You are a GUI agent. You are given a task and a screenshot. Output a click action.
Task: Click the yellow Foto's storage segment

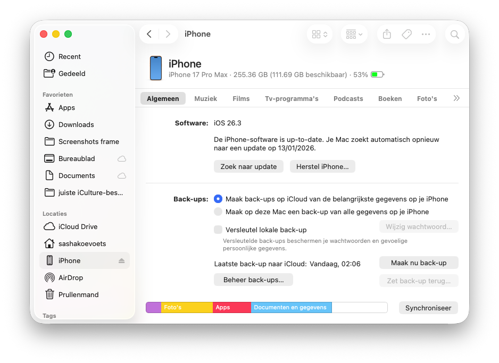[x=186, y=307]
